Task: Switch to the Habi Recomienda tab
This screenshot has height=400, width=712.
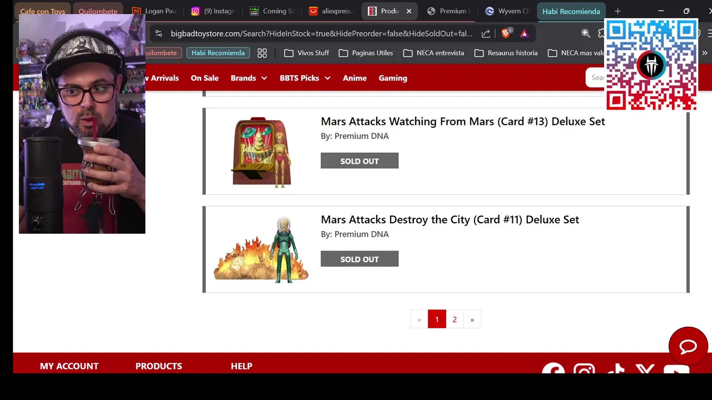Action: click(571, 11)
